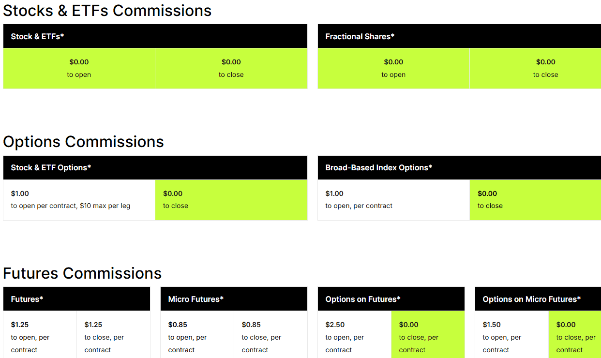Select Stock & ETFs $0.00 to close cell
Image resolution: width=601 pixels, height=358 pixels.
click(231, 68)
